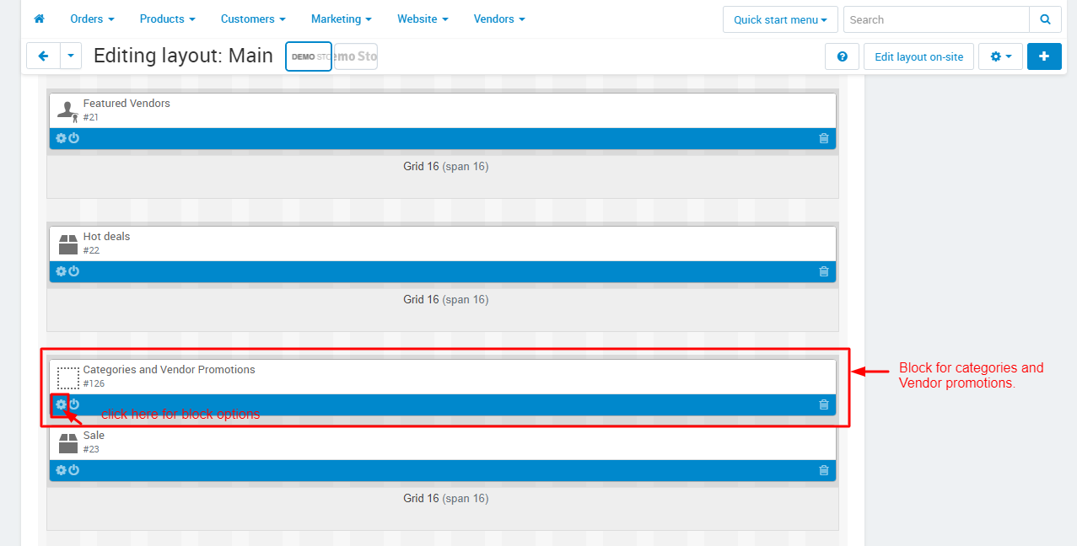1077x546 pixels.
Task: Open the Vendors menu
Action: click(x=499, y=19)
